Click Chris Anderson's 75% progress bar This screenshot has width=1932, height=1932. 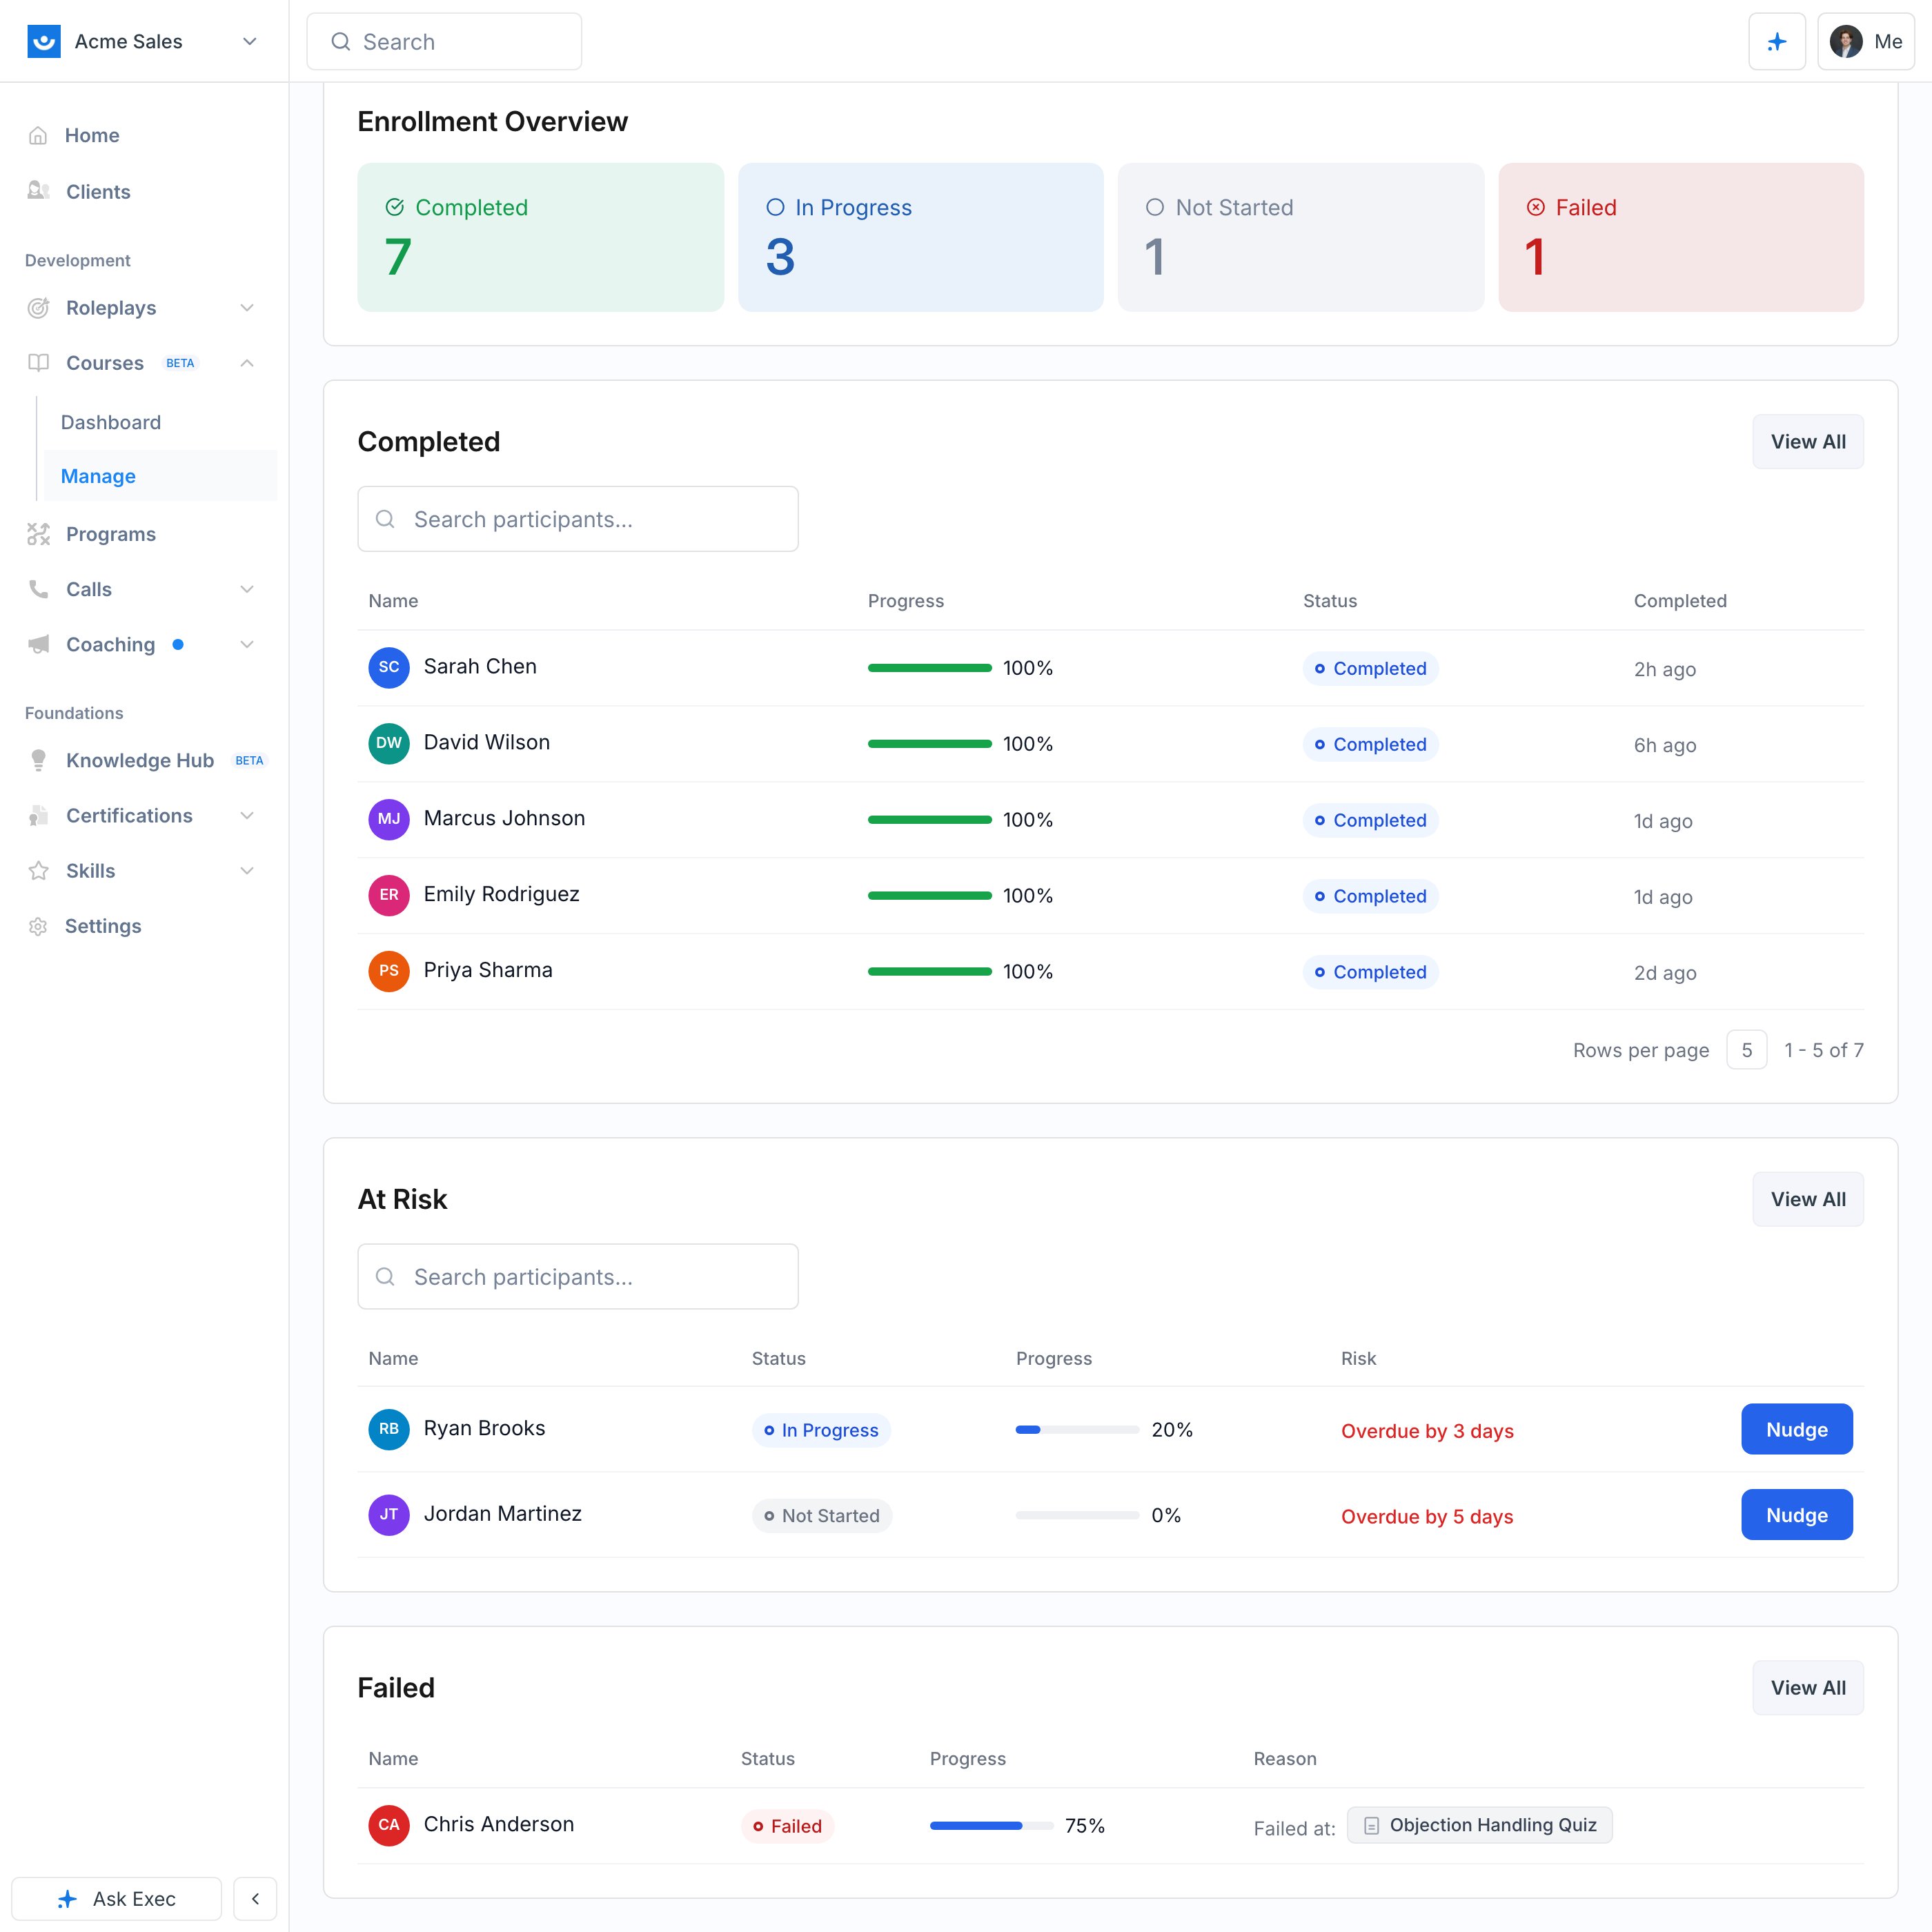991,1826
